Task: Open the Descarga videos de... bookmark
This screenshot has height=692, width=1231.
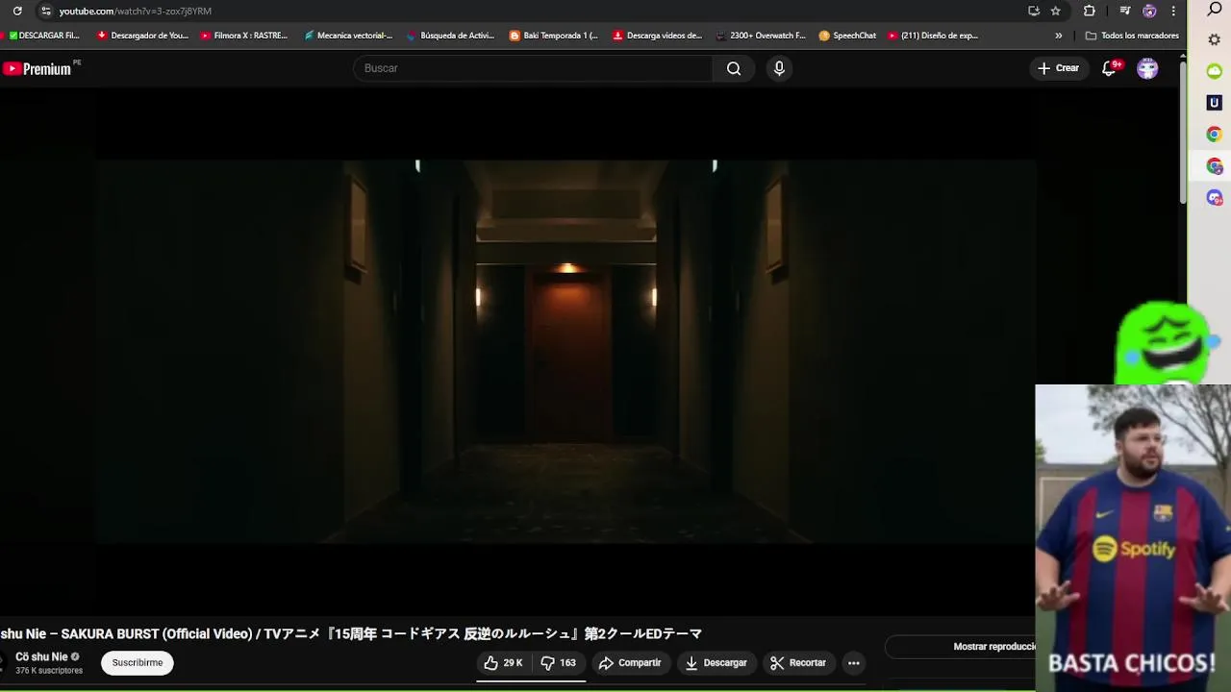Action: tap(658, 36)
